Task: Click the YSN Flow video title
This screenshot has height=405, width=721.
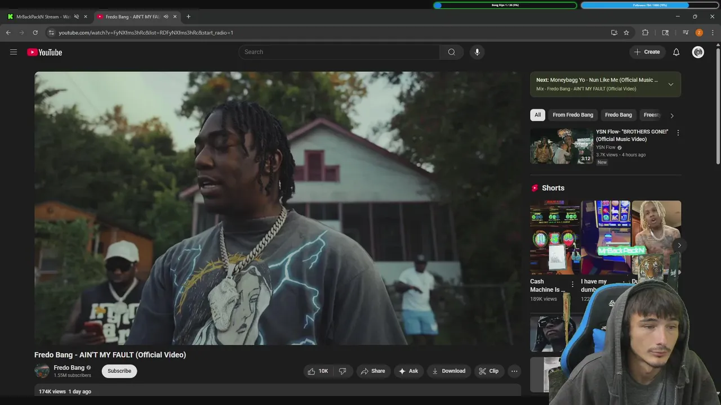Action: [632, 136]
